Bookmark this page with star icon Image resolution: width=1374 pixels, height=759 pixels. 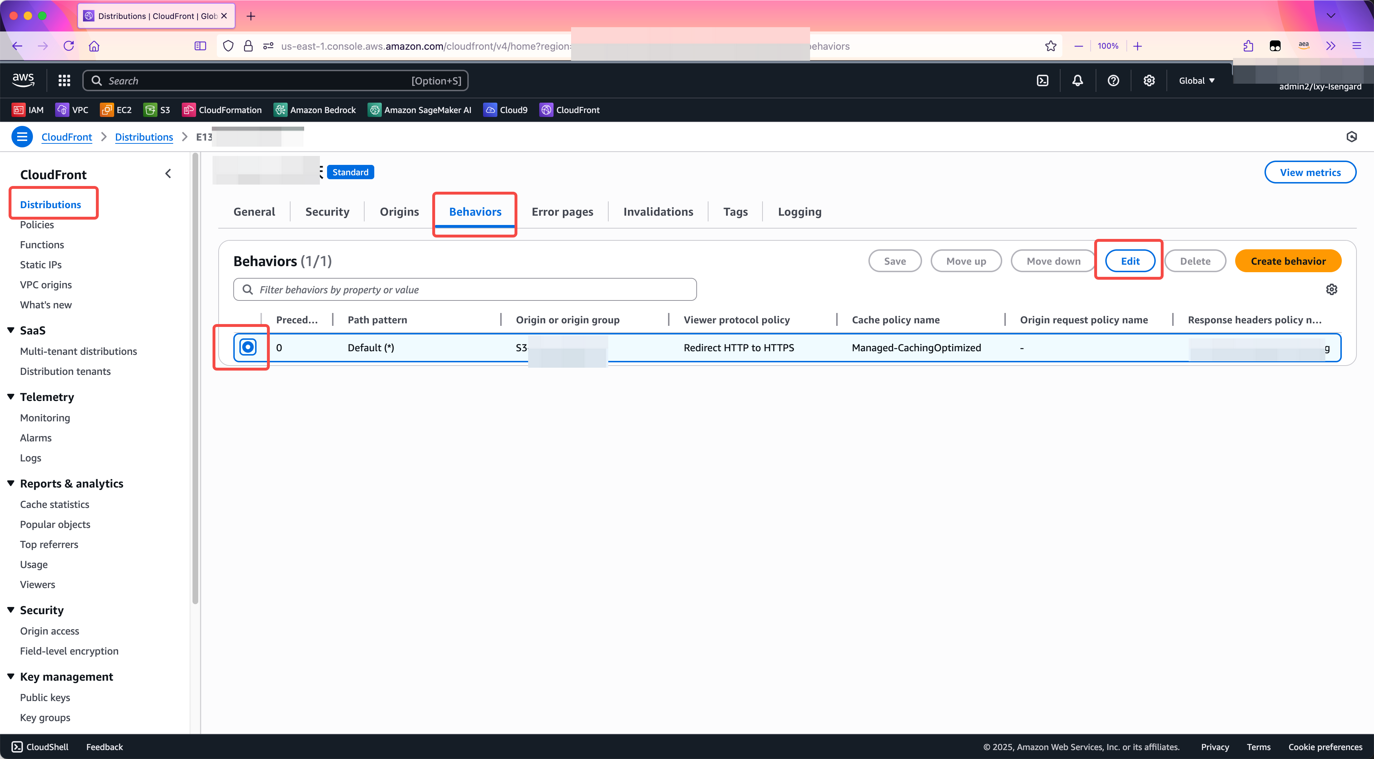tap(1050, 46)
